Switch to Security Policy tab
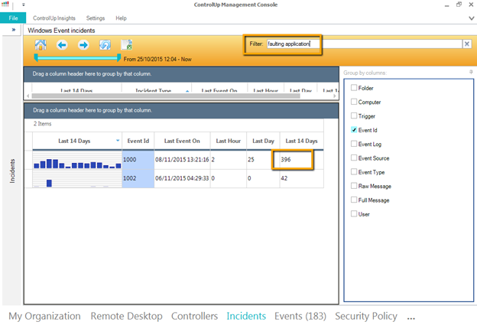Screen dimensions: 477x325 click(x=366, y=316)
